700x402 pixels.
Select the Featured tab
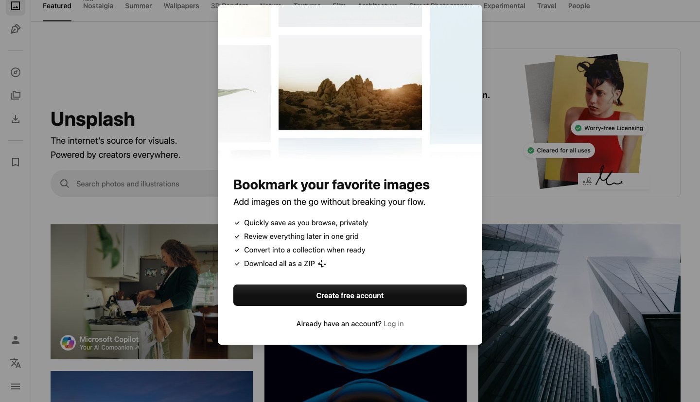pyautogui.click(x=57, y=6)
